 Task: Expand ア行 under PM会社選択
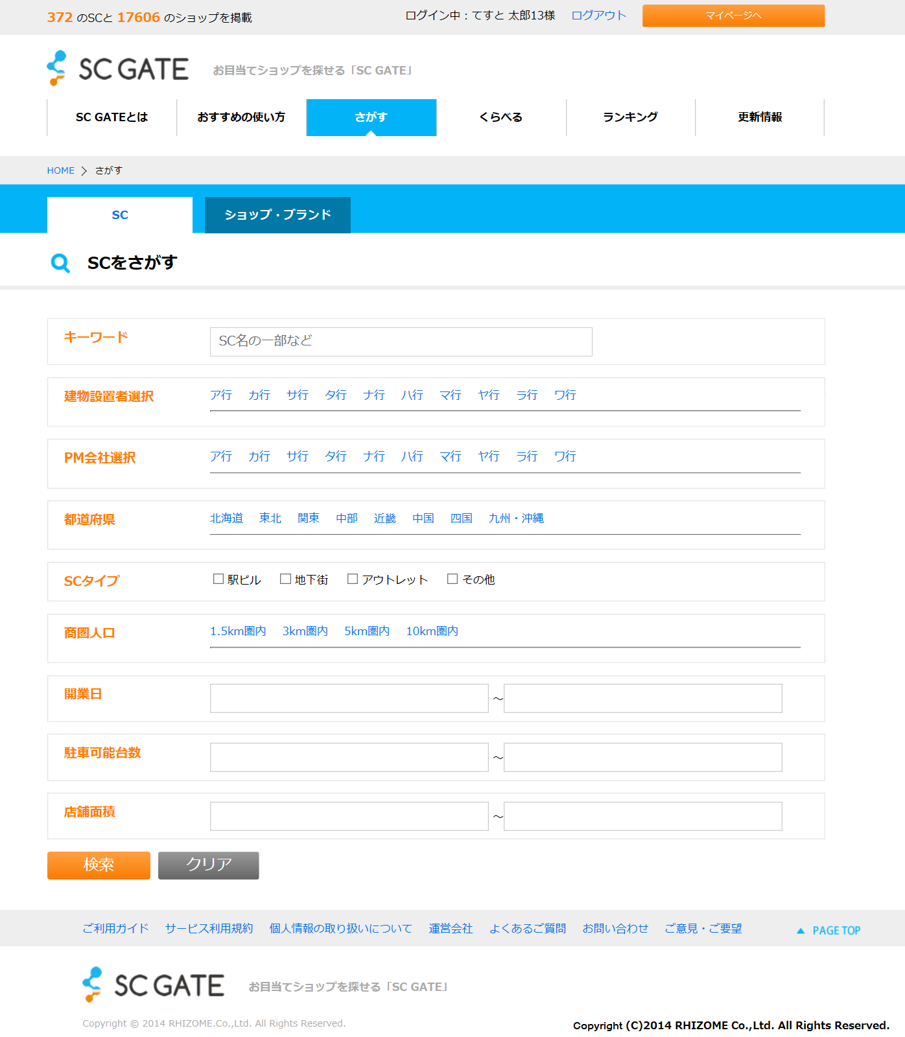click(x=221, y=456)
